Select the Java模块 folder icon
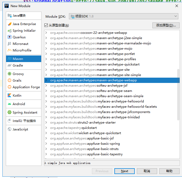182x178 pixels. [x=10, y=15]
